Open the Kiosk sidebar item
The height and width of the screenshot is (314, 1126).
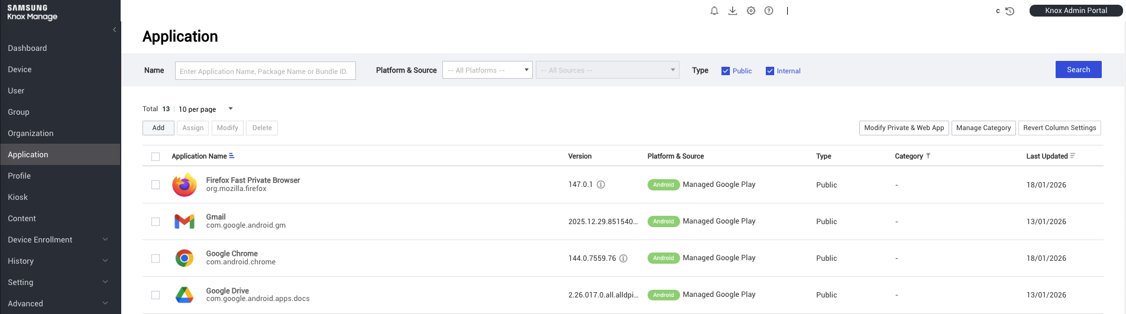point(18,197)
